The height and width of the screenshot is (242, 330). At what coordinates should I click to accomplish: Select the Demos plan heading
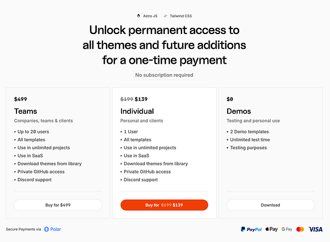click(x=239, y=111)
